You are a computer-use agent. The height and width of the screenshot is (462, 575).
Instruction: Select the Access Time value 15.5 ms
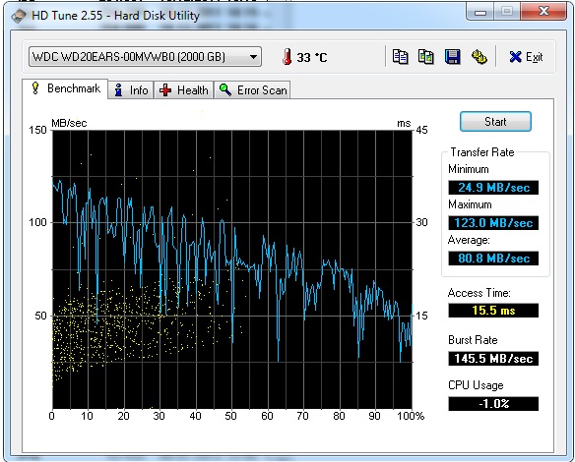pyautogui.click(x=493, y=311)
